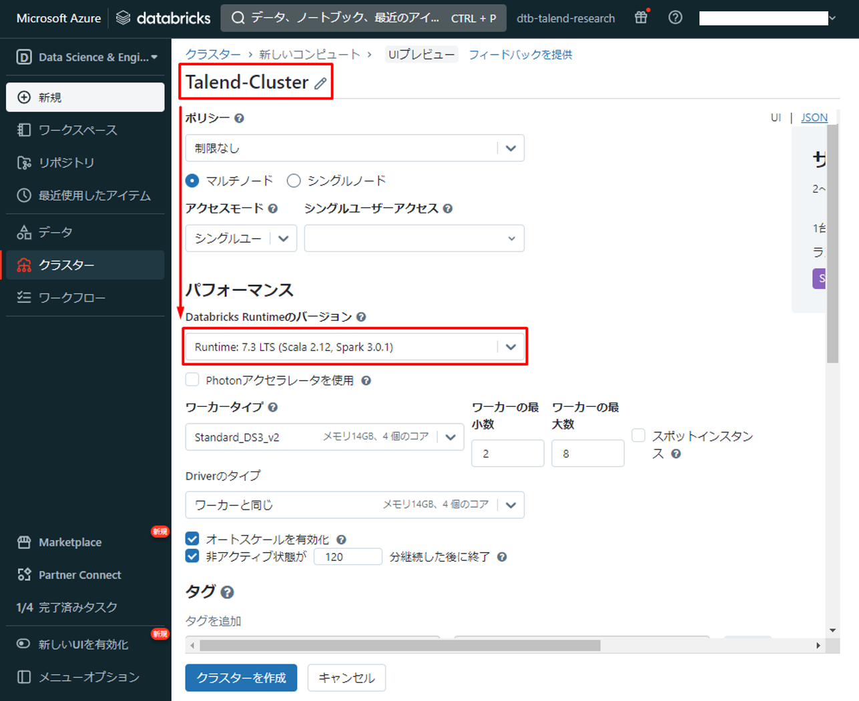This screenshot has width=859, height=701.
Task: Click the Marketplace storefront icon
Action: pos(24,542)
